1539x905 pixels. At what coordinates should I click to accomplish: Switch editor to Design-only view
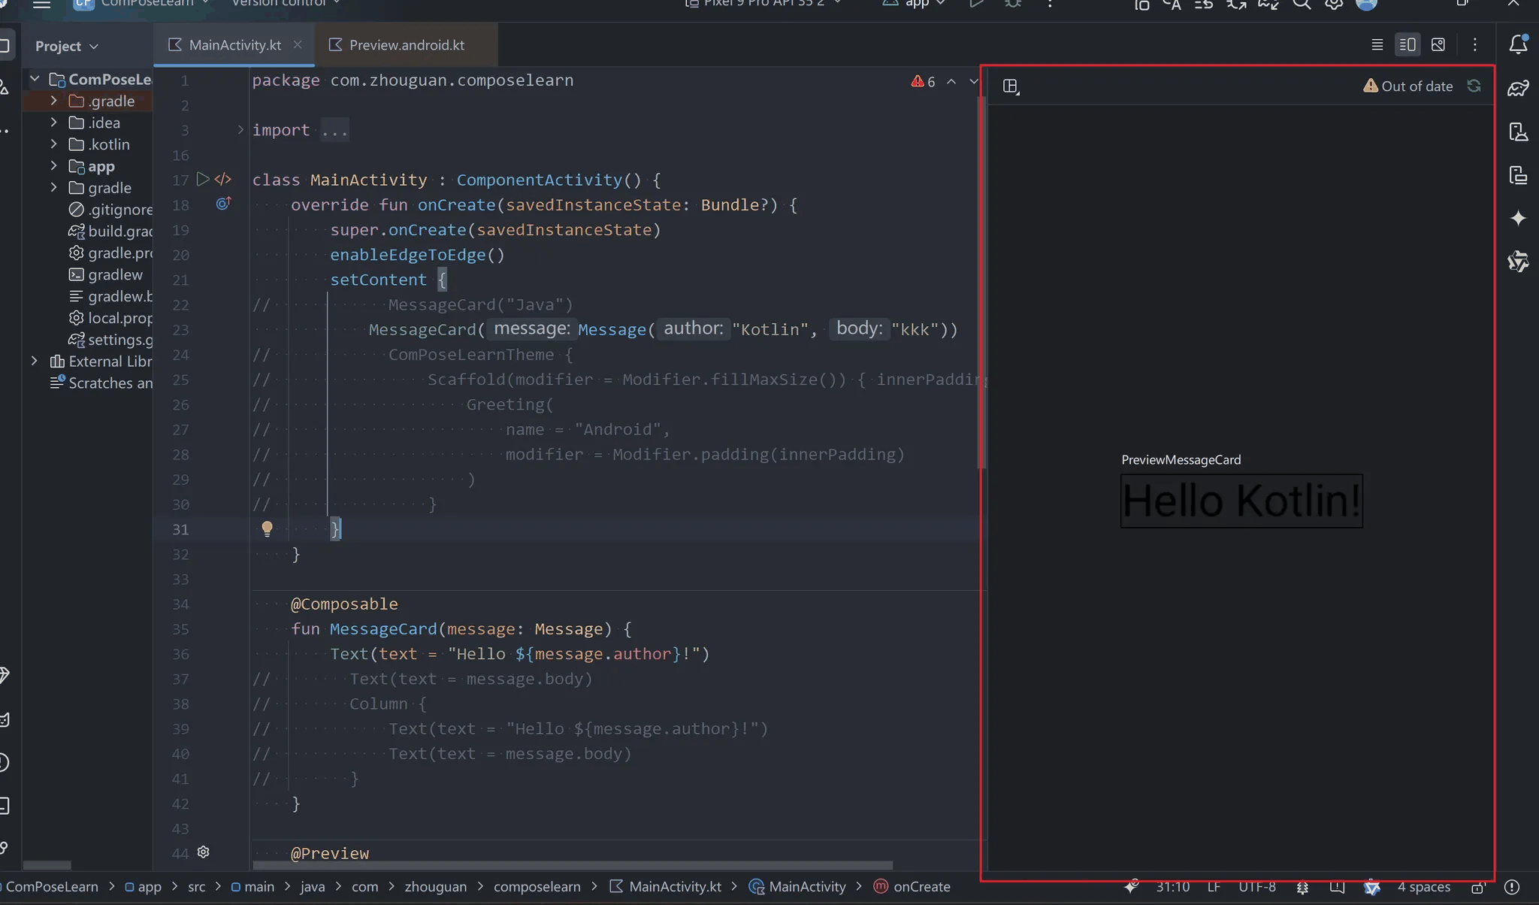[x=1438, y=45]
